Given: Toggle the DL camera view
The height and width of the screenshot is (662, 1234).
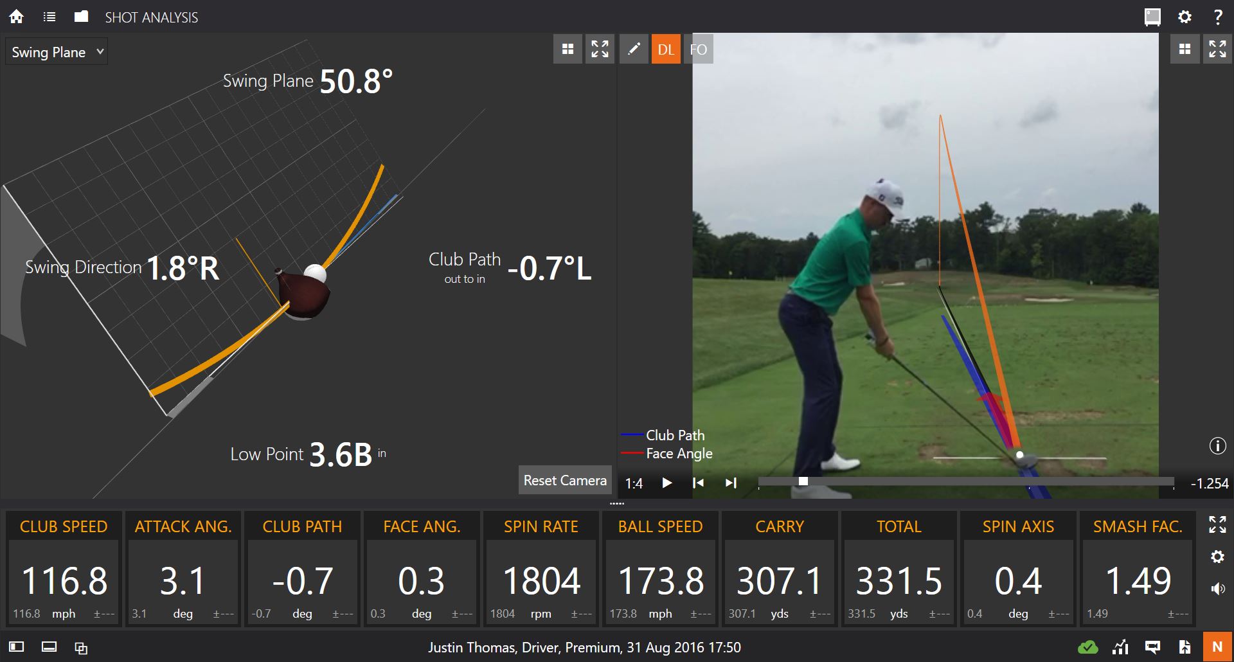Looking at the screenshot, I should pos(666,49).
